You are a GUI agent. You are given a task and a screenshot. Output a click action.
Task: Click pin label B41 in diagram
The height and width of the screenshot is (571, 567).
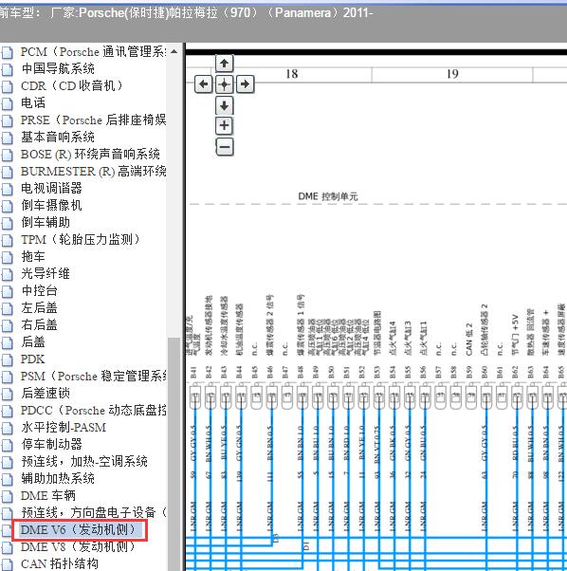(193, 373)
